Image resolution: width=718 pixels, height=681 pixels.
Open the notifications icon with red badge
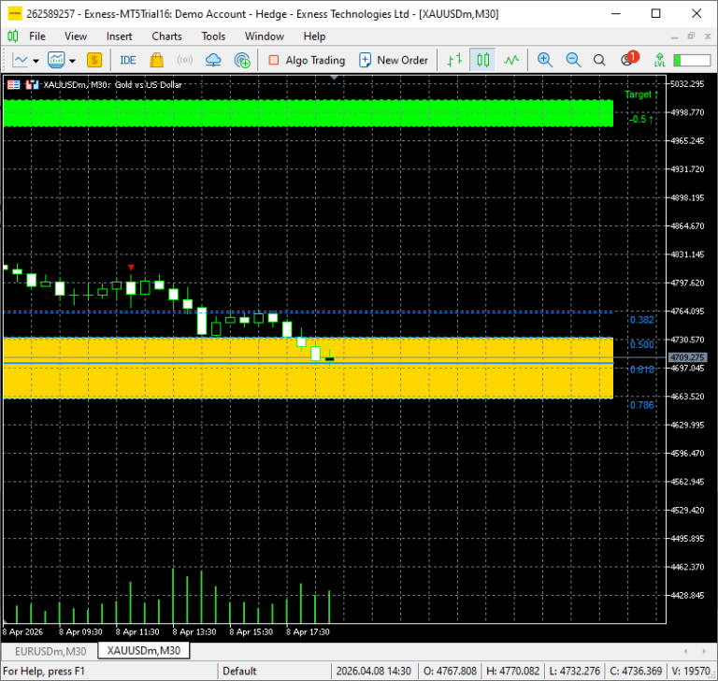(629, 59)
